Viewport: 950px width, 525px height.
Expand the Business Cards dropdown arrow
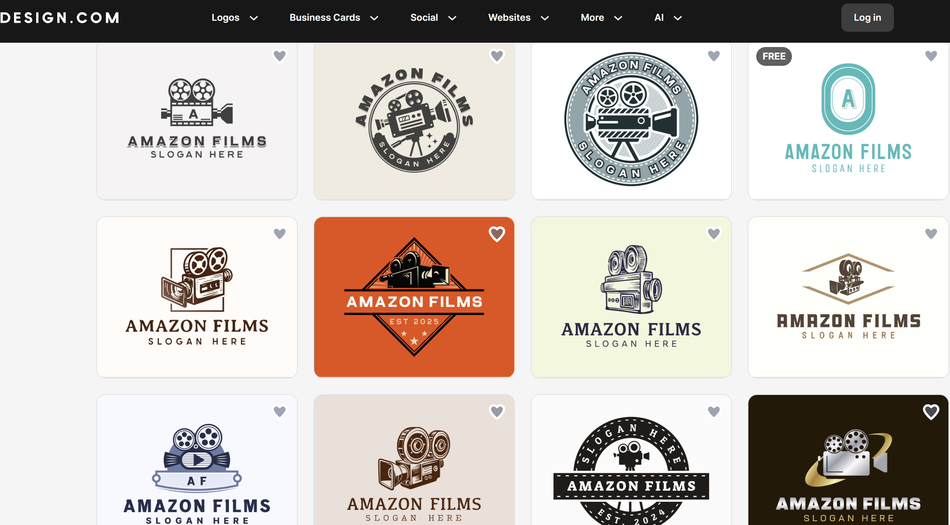pos(374,18)
